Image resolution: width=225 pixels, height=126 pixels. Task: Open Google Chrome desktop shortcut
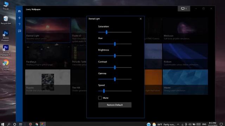click(6, 65)
